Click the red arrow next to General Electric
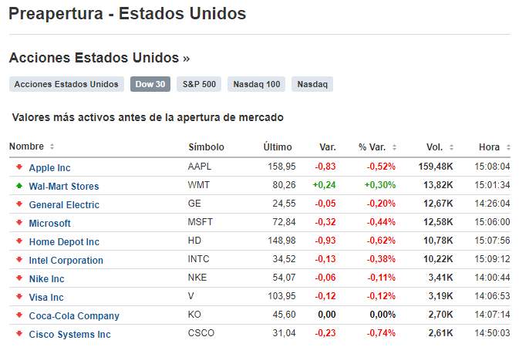Image resolution: width=519 pixels, height=347 pixels. (19, 204)
